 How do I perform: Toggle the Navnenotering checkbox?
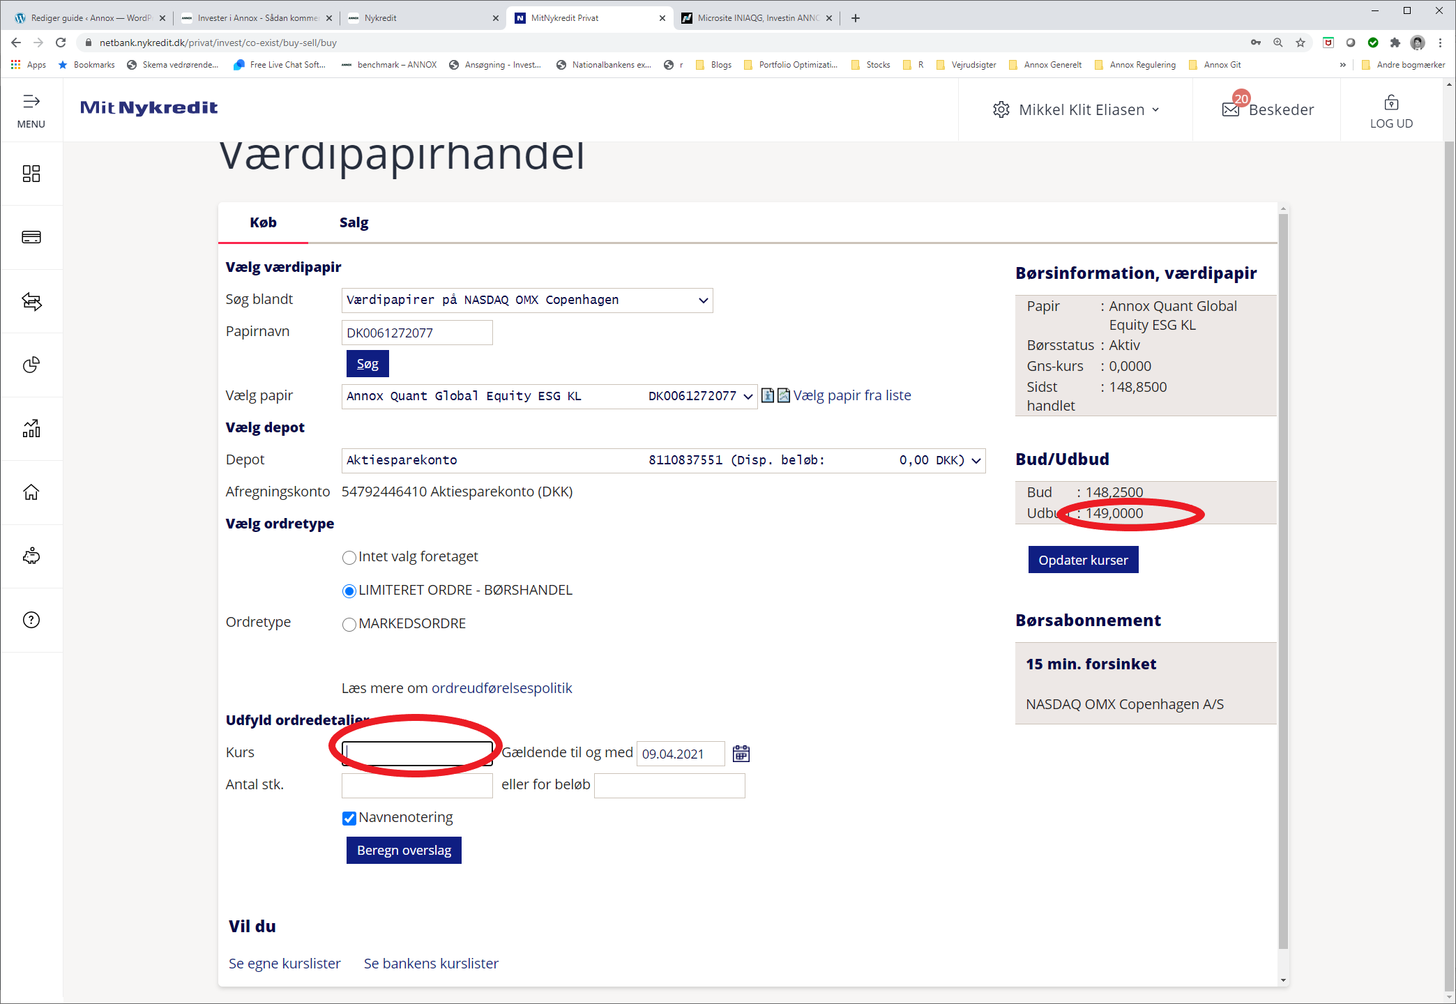pyautogui.click(x=349, y=819)
